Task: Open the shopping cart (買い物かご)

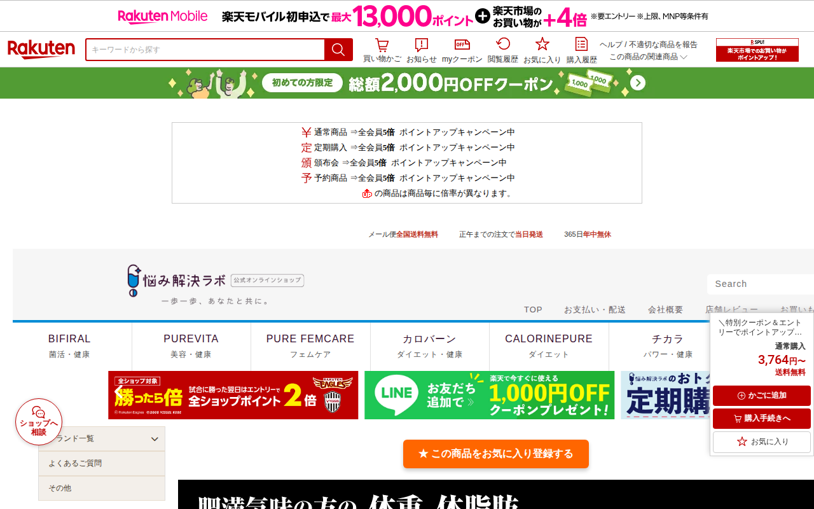Action: click(x=382, y=50)
